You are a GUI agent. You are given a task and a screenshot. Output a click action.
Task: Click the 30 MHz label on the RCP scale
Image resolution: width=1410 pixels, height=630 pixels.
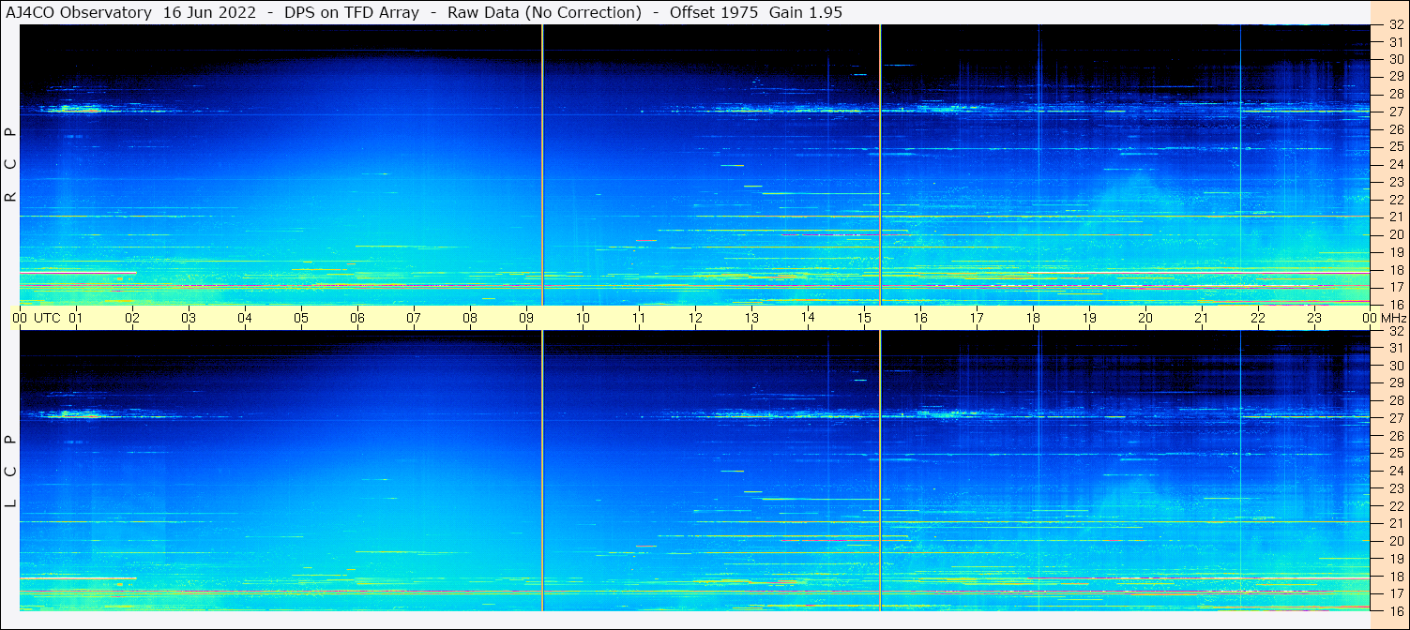click(1395, 59)
